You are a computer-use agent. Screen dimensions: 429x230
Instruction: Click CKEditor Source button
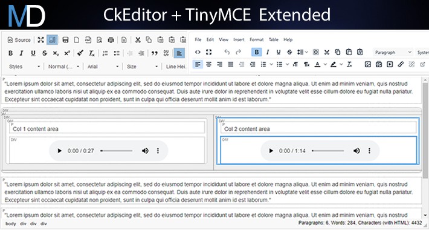click(x=19, y=40)
